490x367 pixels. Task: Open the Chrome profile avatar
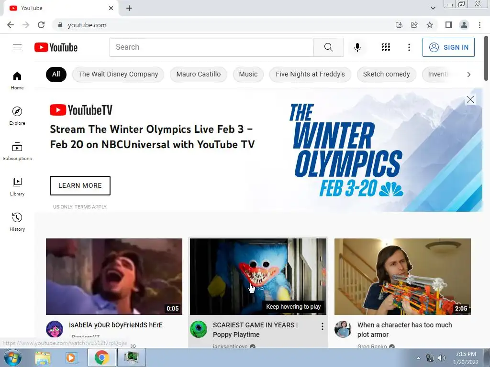(464, 25)
